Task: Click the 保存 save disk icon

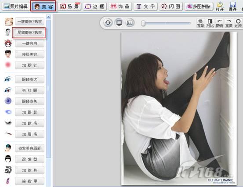Action: tap(232, 7)
